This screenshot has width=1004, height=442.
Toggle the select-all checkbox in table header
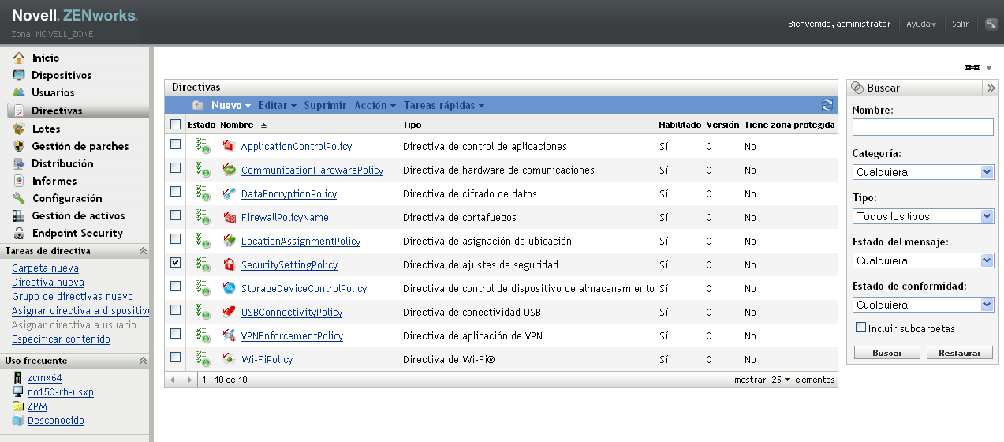175,124
